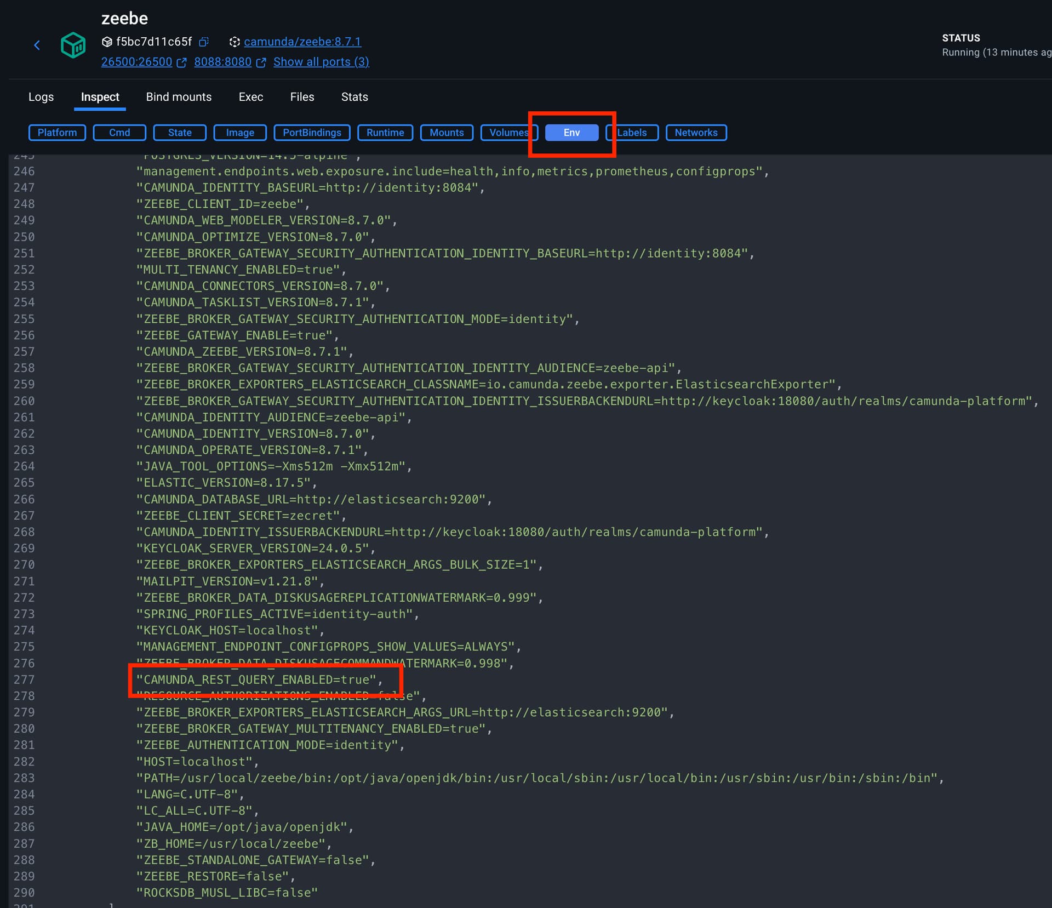Click line number 277 in the gutter
The width and height of the screenshot is (1052, 908).
click(24, 680)
